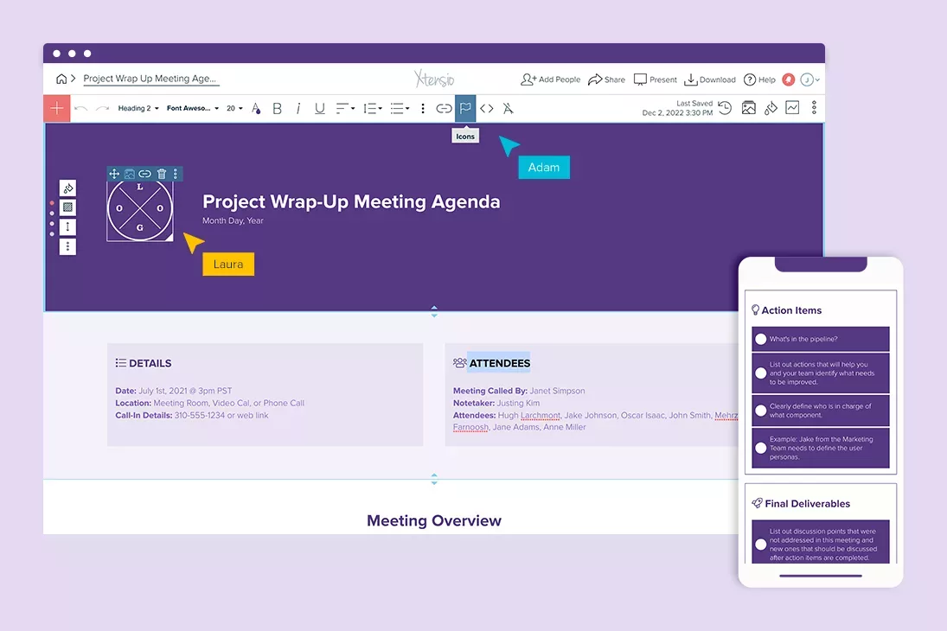The width and height of the screenshot is (947, 631).
Task: Download the document
Action: point(709,79)
